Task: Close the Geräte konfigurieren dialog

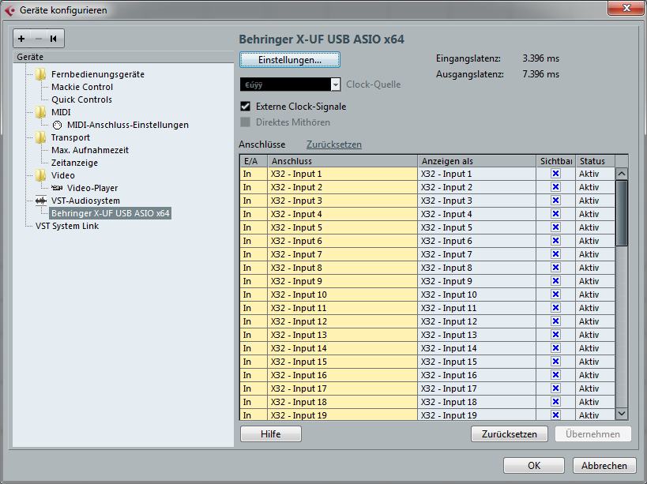Action: click(x=626, y=8)
